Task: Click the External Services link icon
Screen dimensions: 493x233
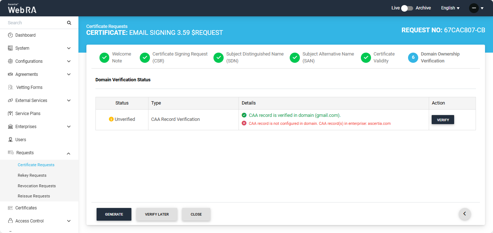Action: (x=11, y=101)
